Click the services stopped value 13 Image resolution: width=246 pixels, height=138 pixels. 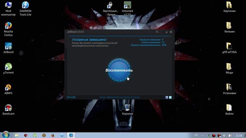163,42
